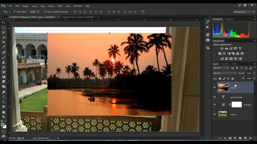
Task: Add a Vibrance adjustment
Action: [240, 48]
